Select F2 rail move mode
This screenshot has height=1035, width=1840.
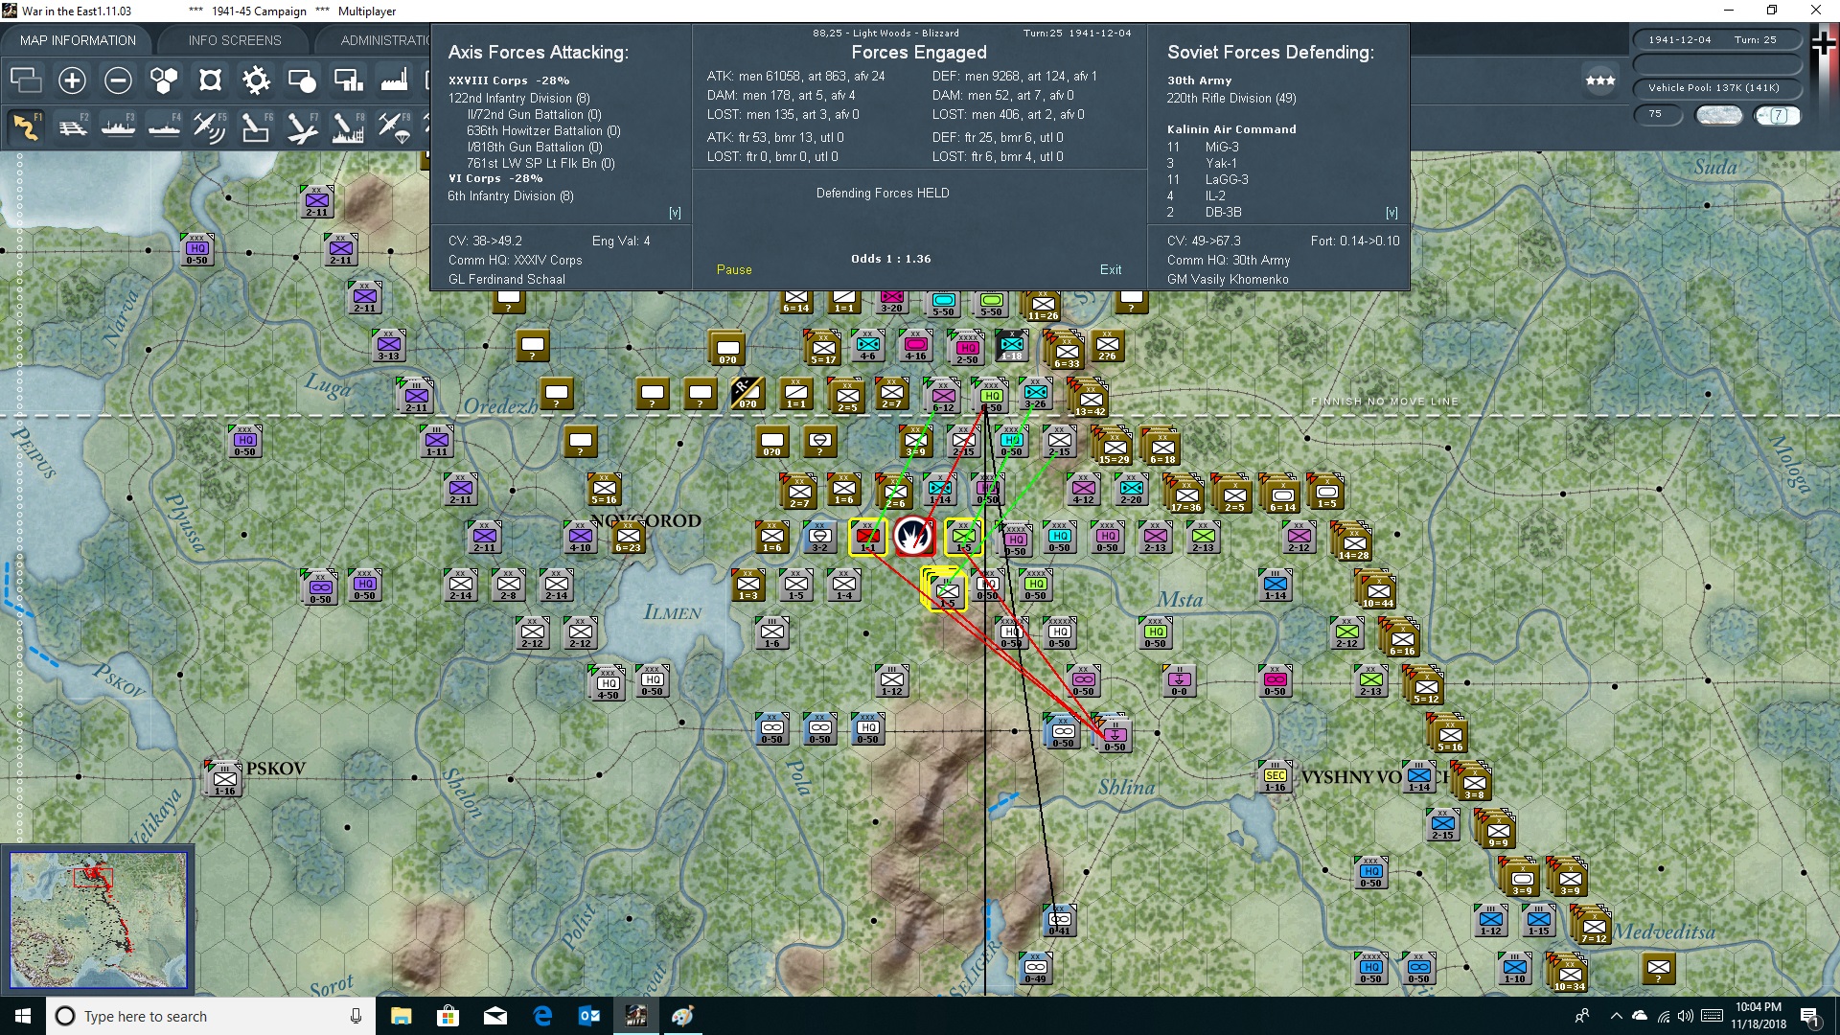coord(72,127)
